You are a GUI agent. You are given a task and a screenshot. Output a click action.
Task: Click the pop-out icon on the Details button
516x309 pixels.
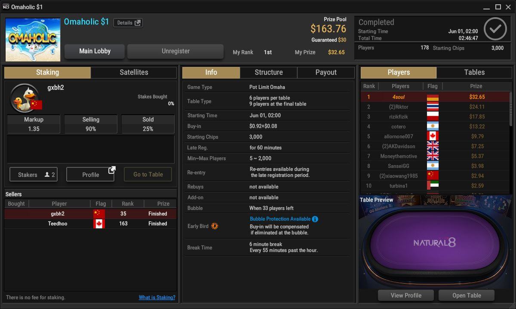coord(138,23)
